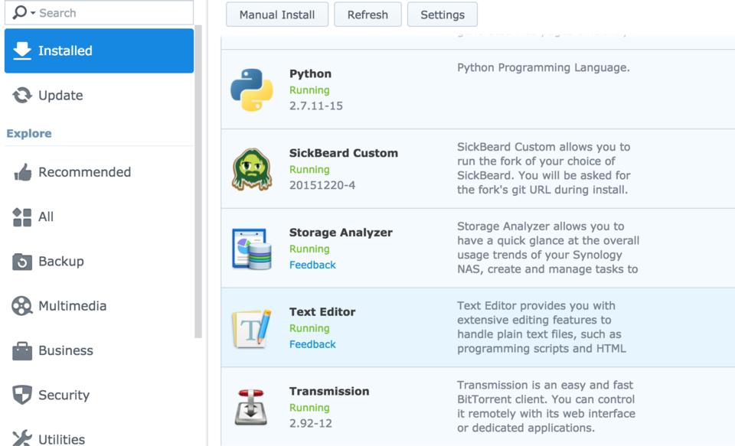Click the Refresh button
Image resolution: width=735 pixels, height=446 pixels.
pyautogui.click(x=367, y=15)
